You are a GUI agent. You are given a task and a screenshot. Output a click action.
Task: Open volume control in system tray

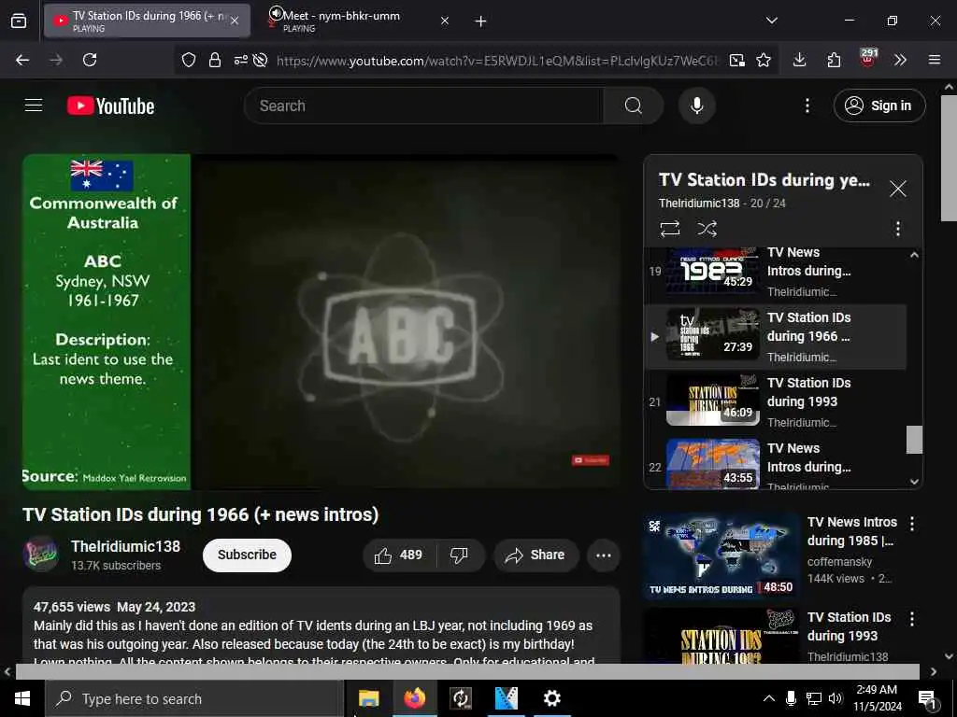836,698
